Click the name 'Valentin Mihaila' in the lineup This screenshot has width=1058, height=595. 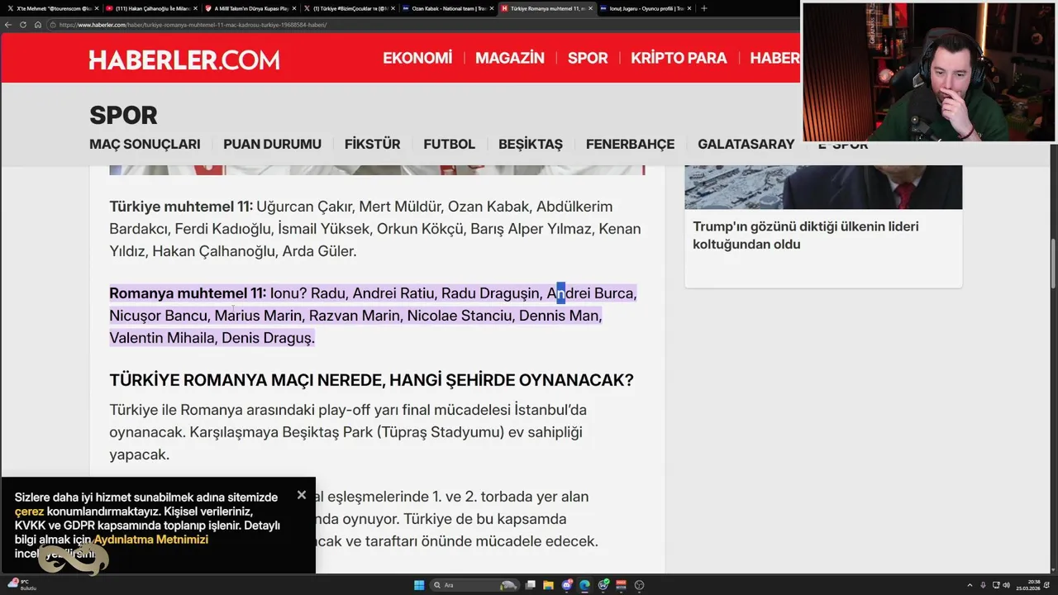click(163, 338)
